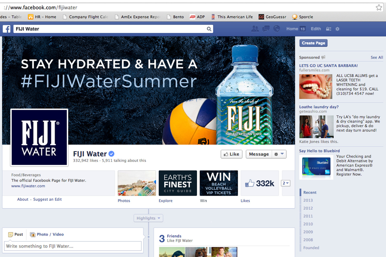Click the Write something to FIJI Water field

[73, 246]
